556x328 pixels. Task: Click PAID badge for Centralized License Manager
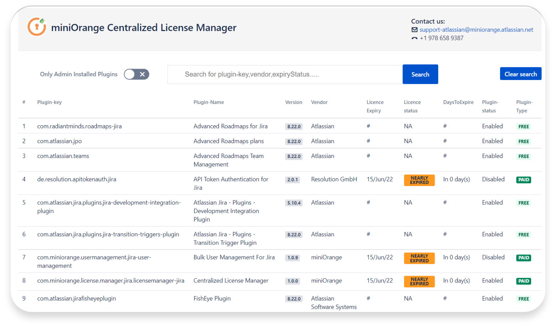coord(524,281)
